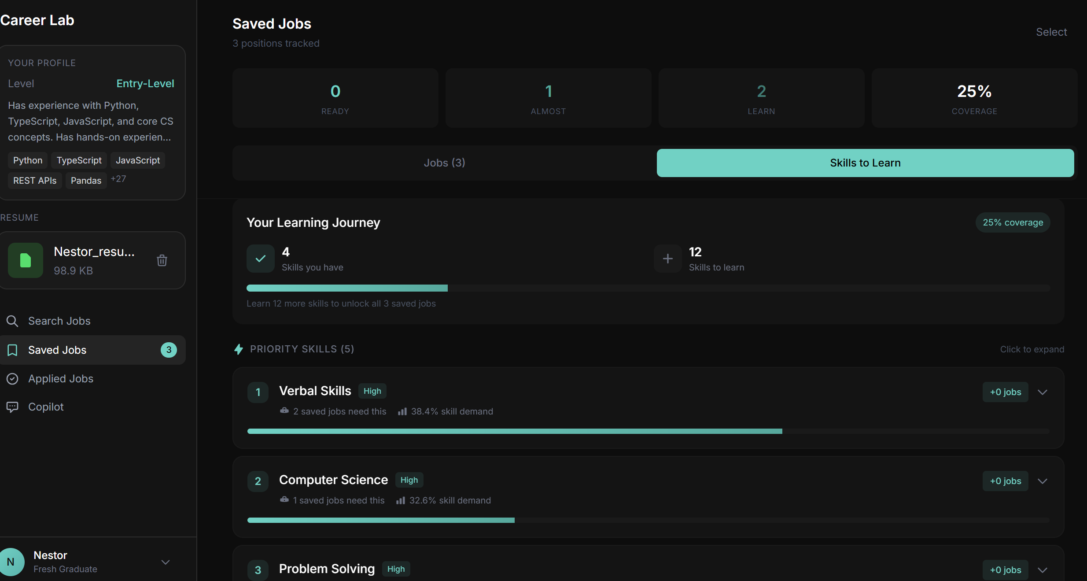
Task: Click the Copilot chat bubble icon
Action: [x=12, y=407]
